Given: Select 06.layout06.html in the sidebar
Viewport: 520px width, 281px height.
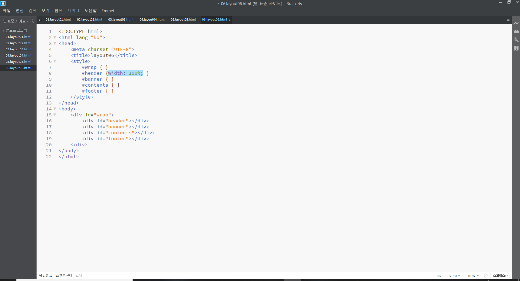Looking at the screenshot, I should (x=18, y=68).
